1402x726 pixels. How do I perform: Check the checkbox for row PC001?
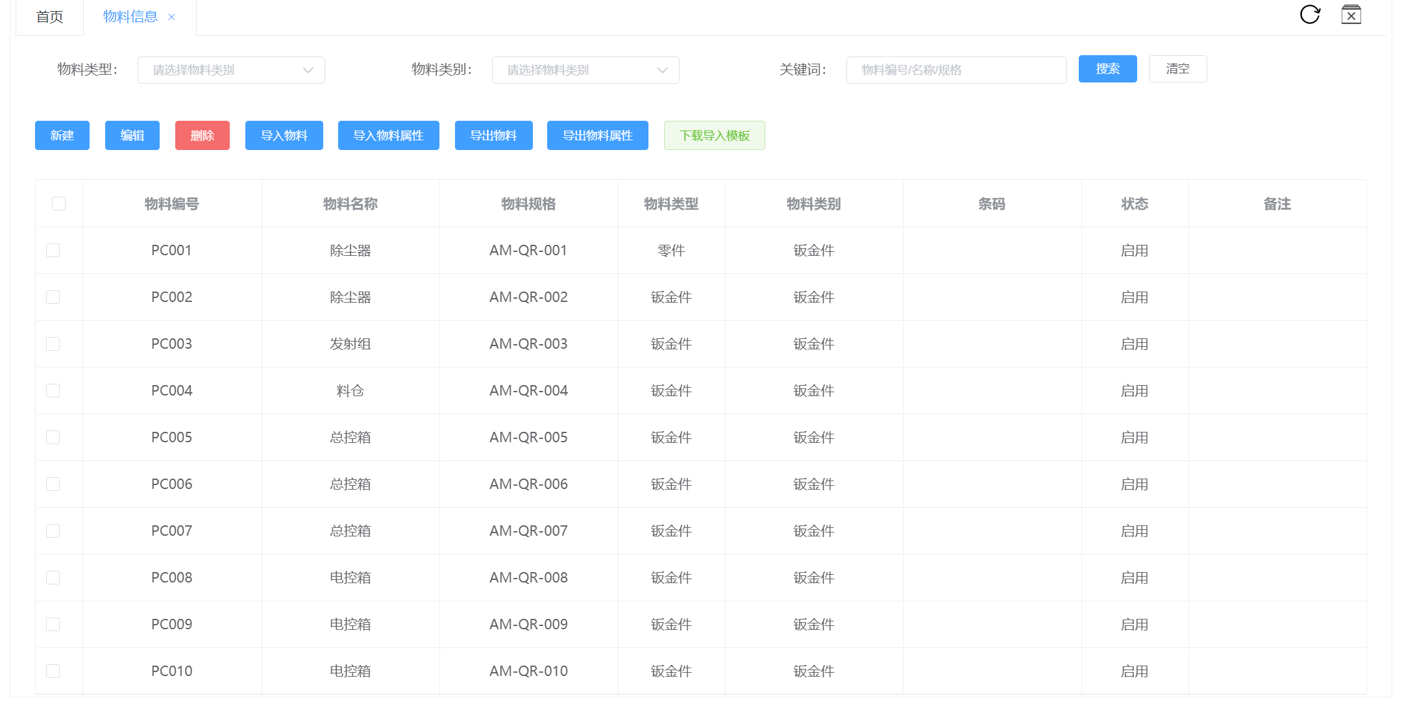(x=53, y=251)
